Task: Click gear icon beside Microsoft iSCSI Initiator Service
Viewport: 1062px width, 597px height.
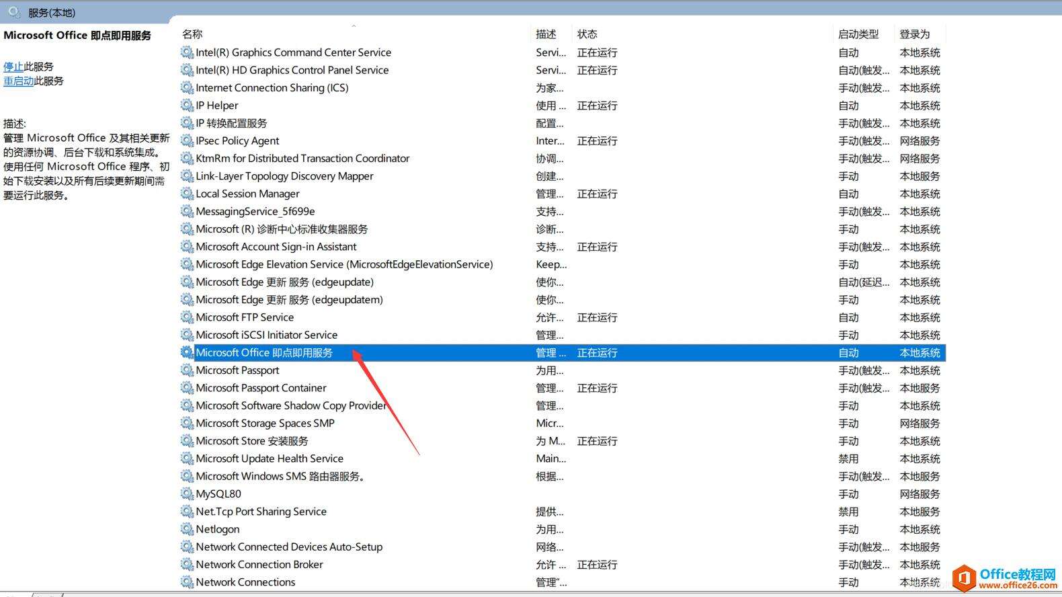Action: pyautogui.click(x=187, y=335)
